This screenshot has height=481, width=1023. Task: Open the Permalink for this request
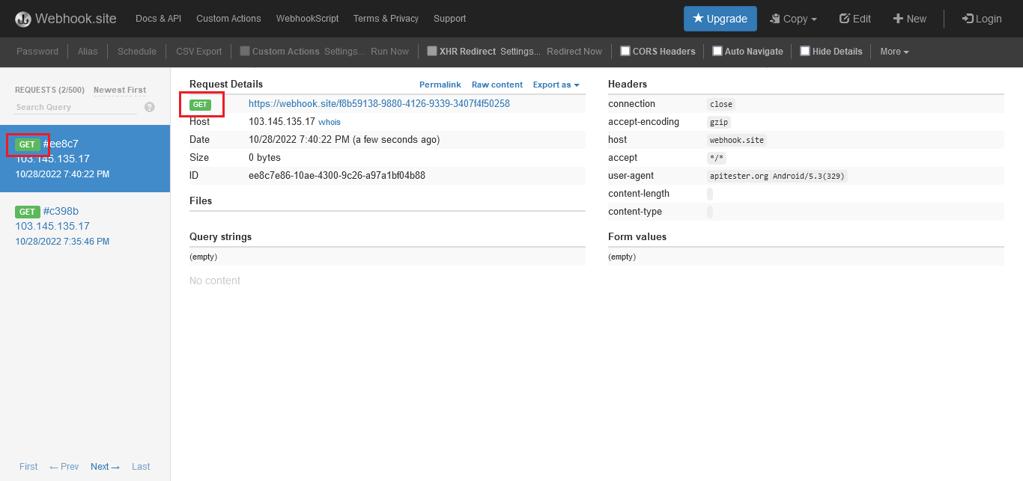click(440, 85)
